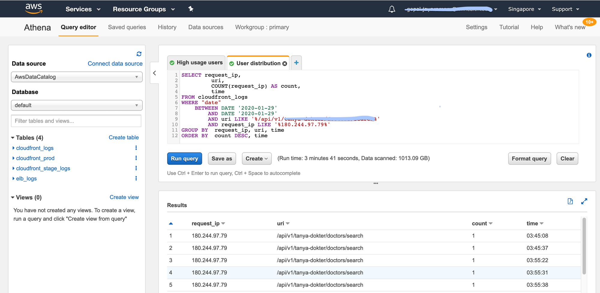Open the AWS home logo

pyautogui.click(x=34, y=9)
